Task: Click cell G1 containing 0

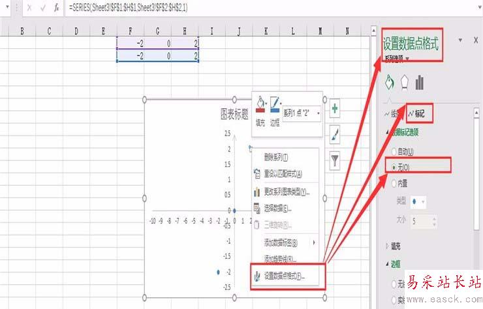Action: [158, 43]
